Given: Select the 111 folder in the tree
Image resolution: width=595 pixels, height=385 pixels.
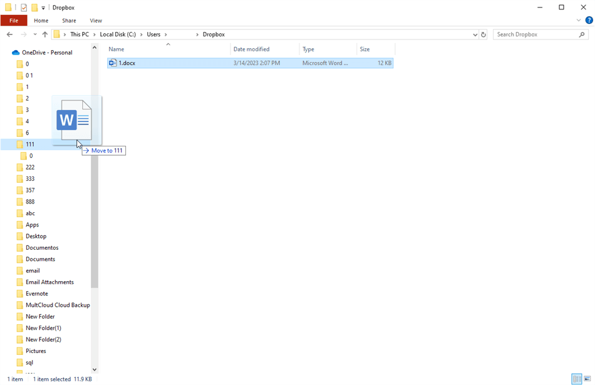Looking at the screenshot, I should (30, 144).
